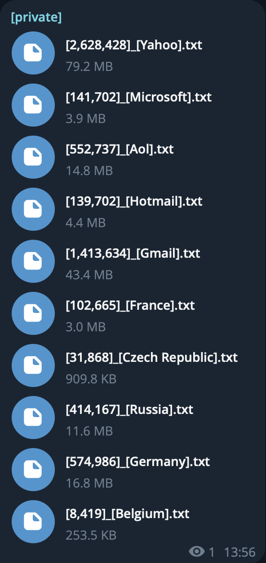The width and height of the screenshot is (266, 563).
Task: Open the Czech Republic file icon
Action: [33, 365]
